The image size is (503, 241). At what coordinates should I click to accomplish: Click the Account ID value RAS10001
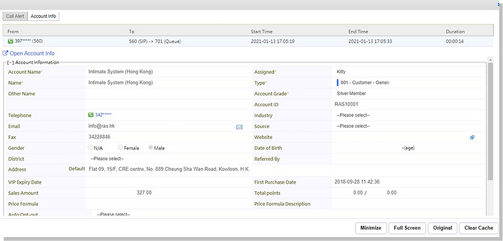click(346, 105)
